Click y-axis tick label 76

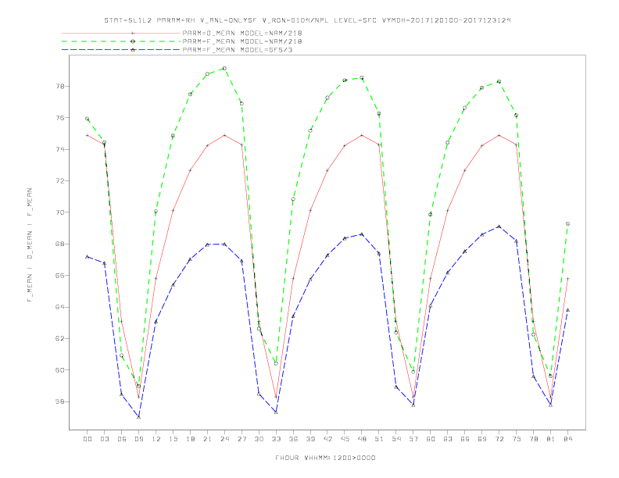coord(60,118)
